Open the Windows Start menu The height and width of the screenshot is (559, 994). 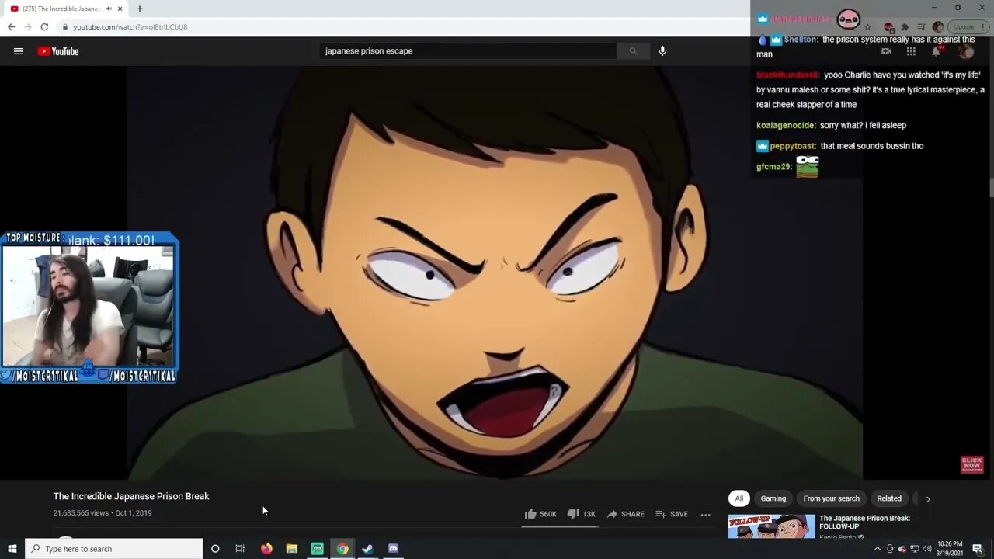12,549
